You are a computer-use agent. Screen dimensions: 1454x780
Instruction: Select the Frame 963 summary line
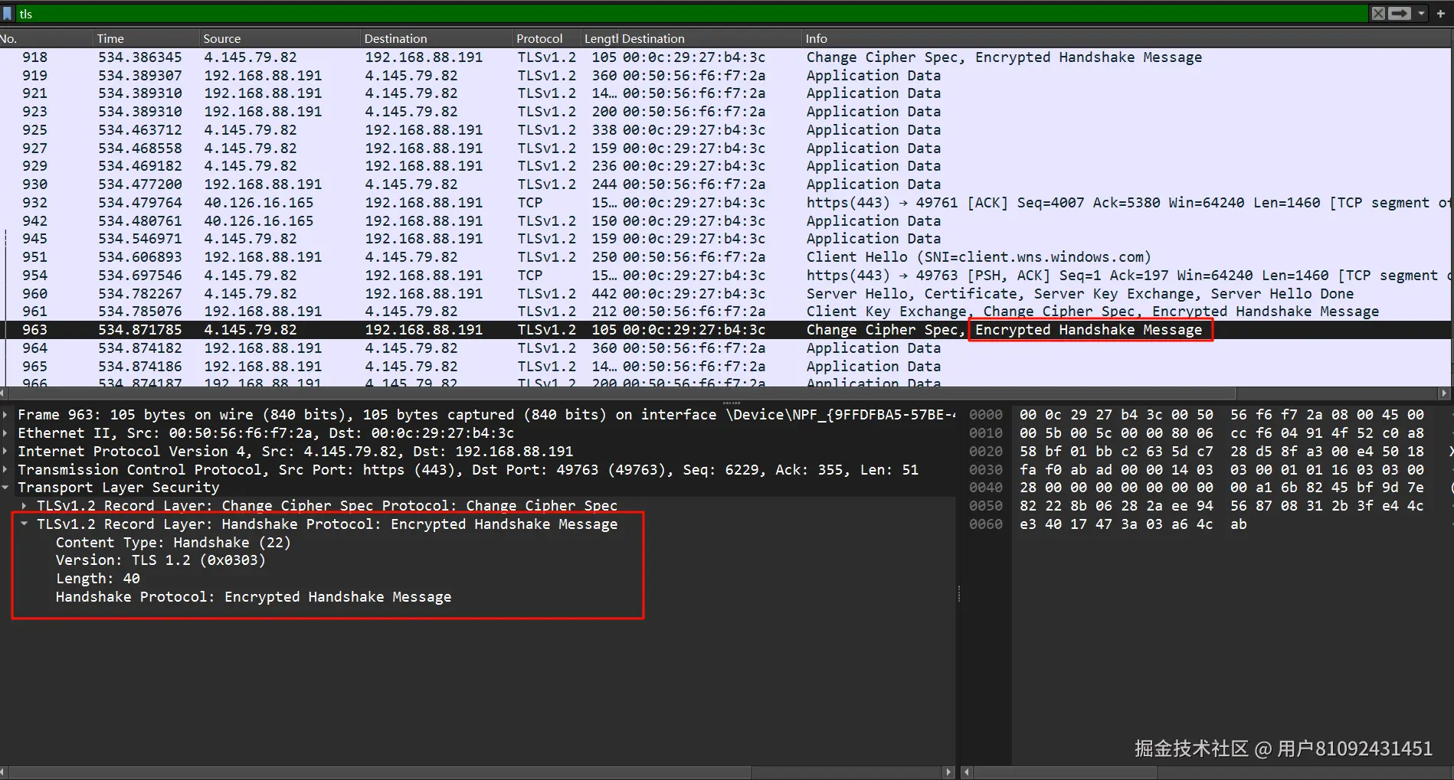tap(486, 415)
